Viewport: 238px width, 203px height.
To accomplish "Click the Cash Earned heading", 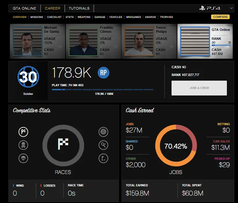I will 140,110.
